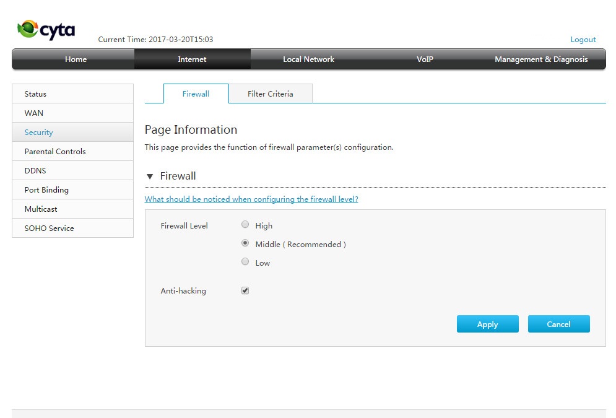
Task: Collapse the Firewall section triangle
Action: [x=150, y=176]
